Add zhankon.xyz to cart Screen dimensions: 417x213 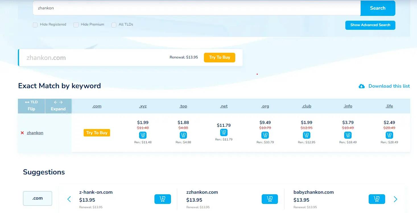click(x=143, y=135)
